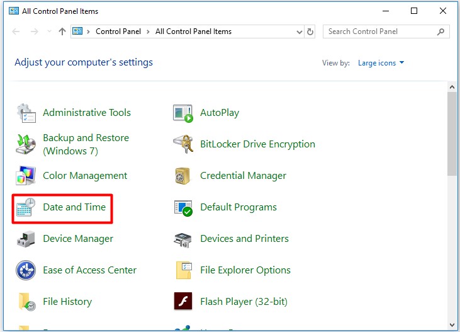Screen dimensions: 460x332
Task: Open the Color Management monitor icon
Action: [x=26, y=175]
